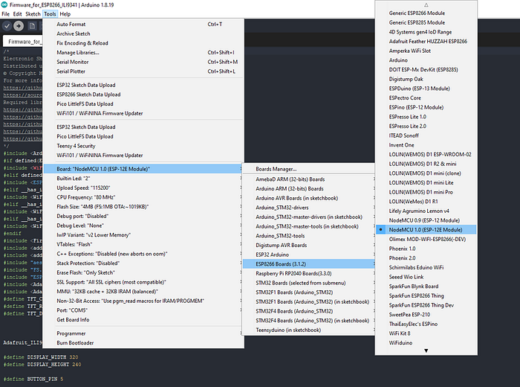Select NodeMCU 0.9 (ESP-12 Module) board
This screenshot has width=520, height=387.
(x=426, y=220)
